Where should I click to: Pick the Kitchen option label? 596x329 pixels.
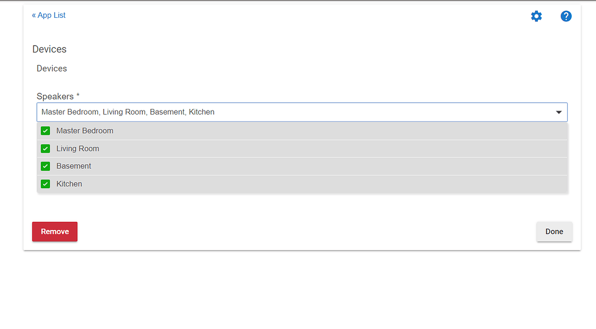(x=69, y=184)
